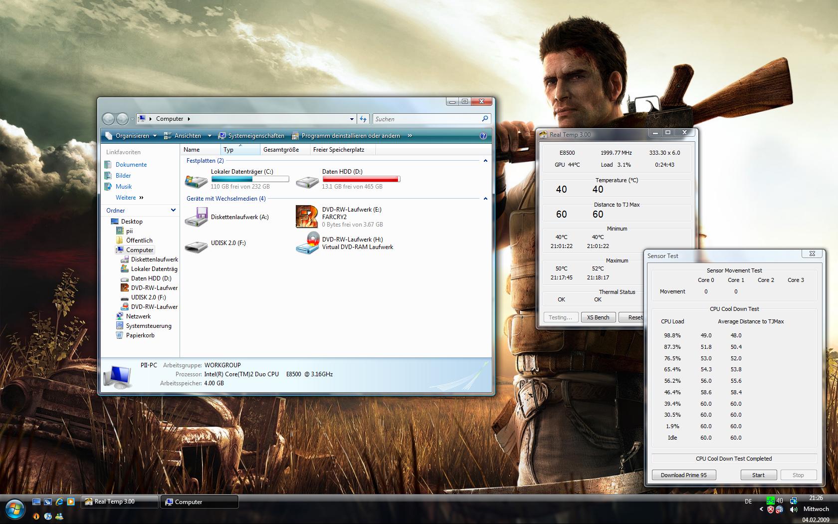
Task: Click the Explorer back arrow button
Action: [108, 119]
